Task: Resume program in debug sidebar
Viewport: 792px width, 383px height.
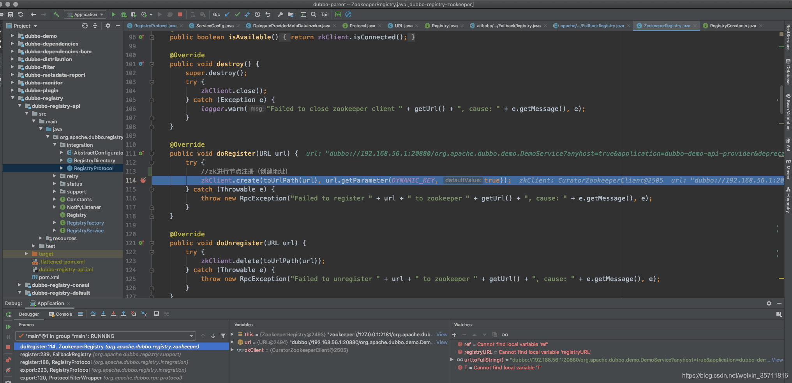Action: (x=8, y=327)
